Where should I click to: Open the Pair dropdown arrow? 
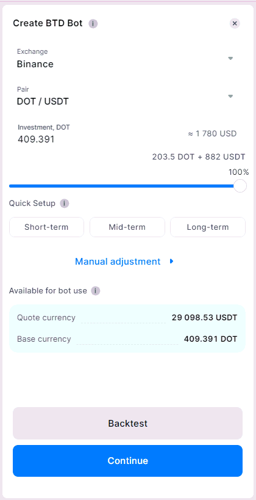pyautogui.click(x=230, y=97)
